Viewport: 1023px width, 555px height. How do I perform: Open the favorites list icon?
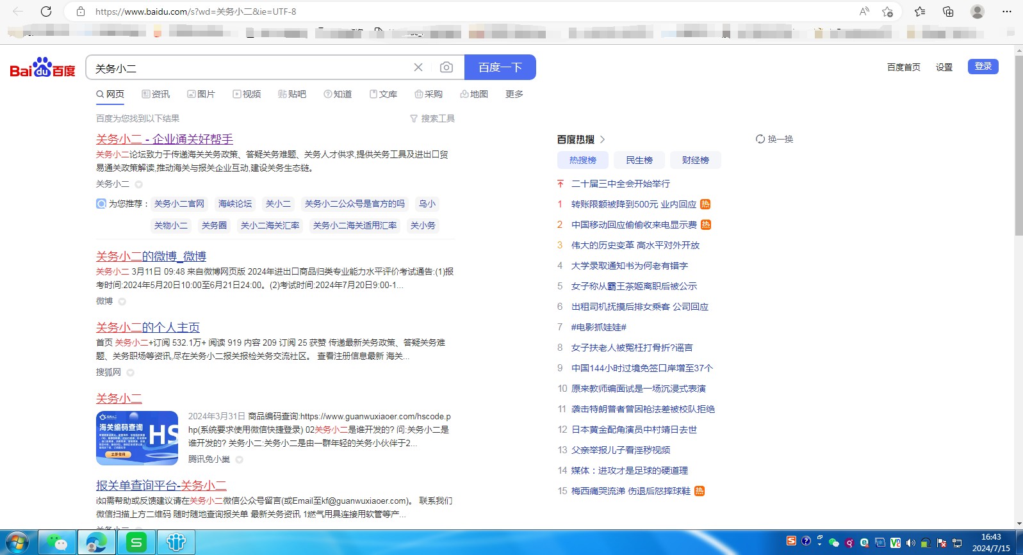coord(920,12)
